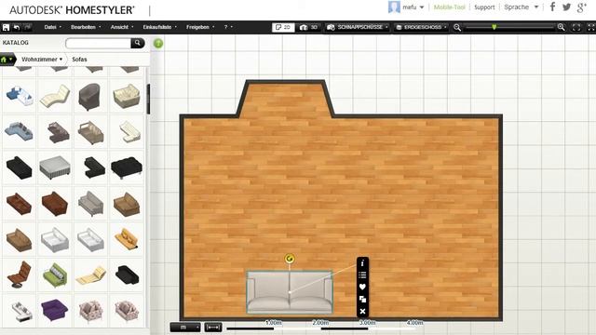This screenshot has width=596, height=335.
Task: Open the Bearbeiten menu
Action: coord(86,27)
